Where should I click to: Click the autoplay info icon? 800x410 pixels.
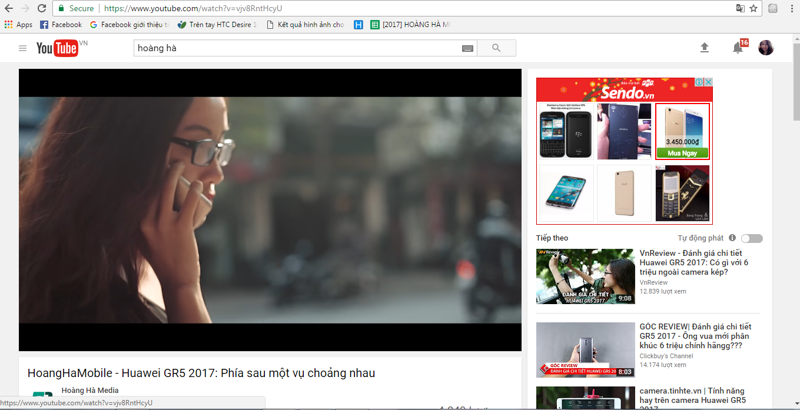(732, 238)
